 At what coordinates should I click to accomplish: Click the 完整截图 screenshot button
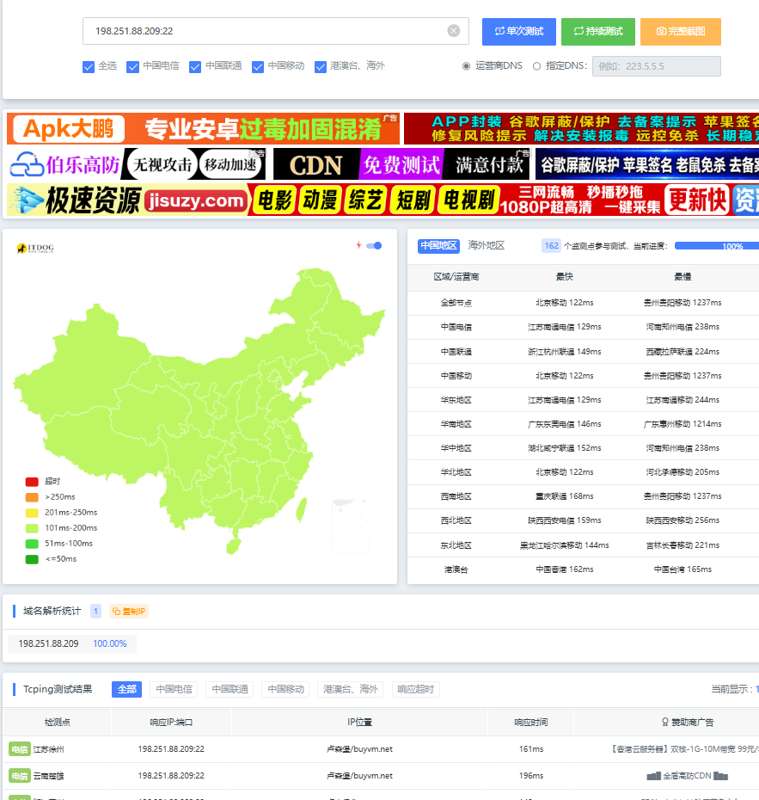[x=680, y=32]
